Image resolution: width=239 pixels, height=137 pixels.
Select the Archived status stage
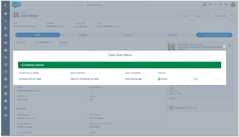(128, 35)
